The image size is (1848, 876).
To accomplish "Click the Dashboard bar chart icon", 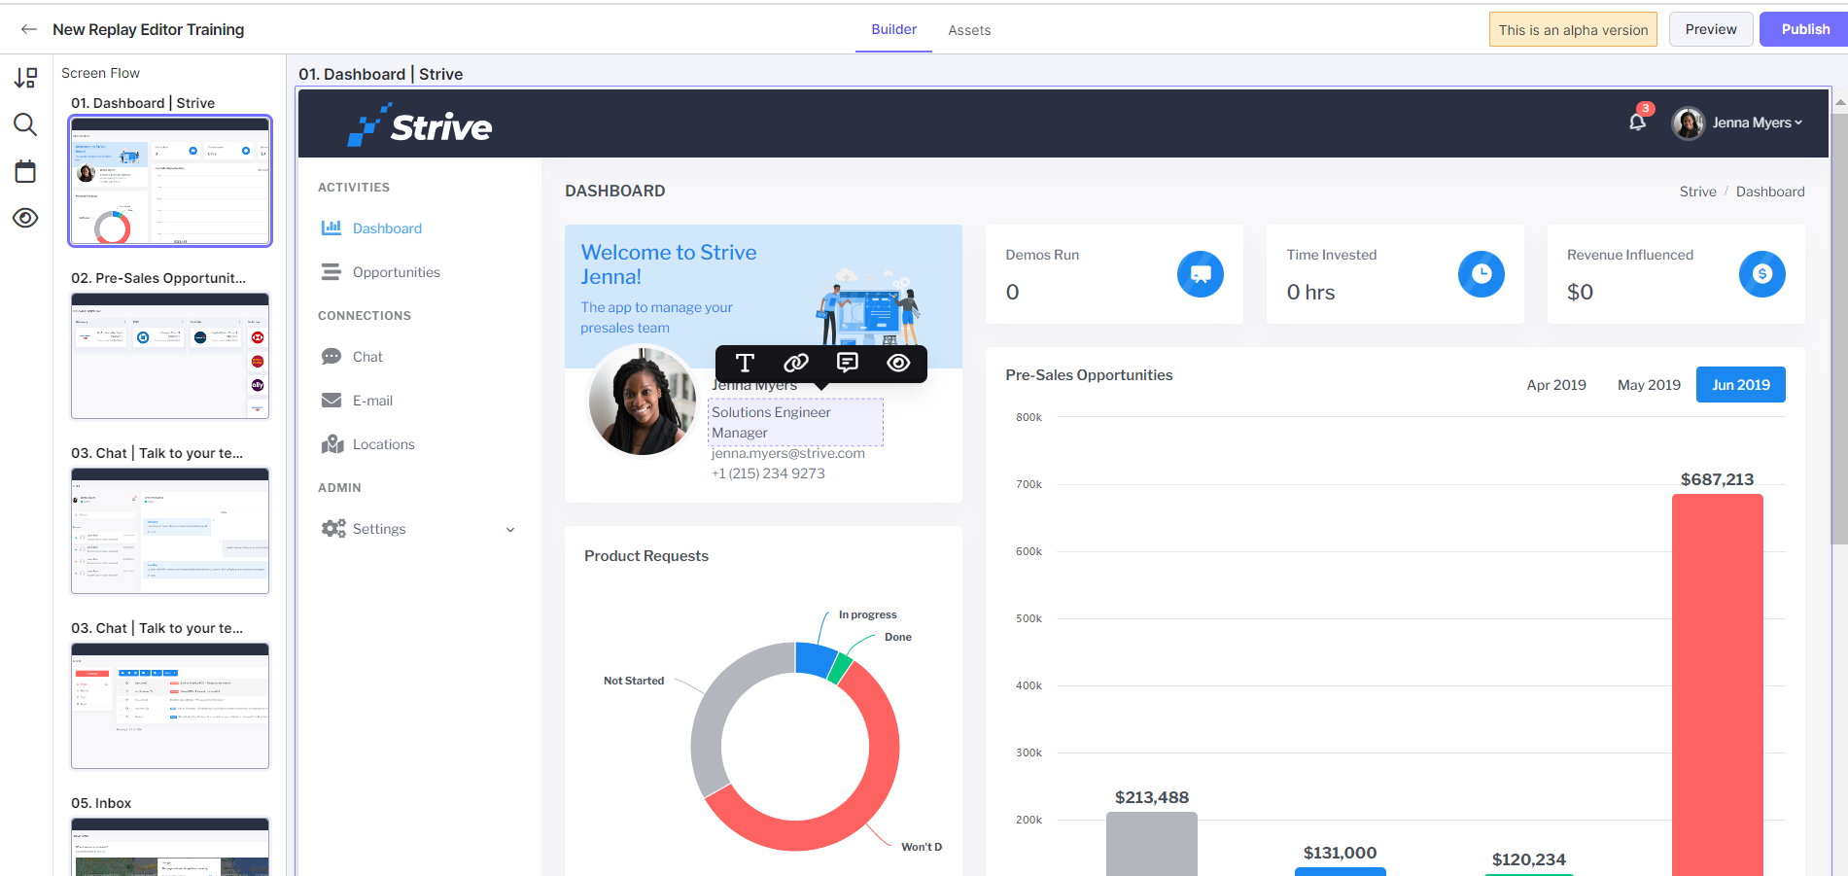I will pos(331,228).
